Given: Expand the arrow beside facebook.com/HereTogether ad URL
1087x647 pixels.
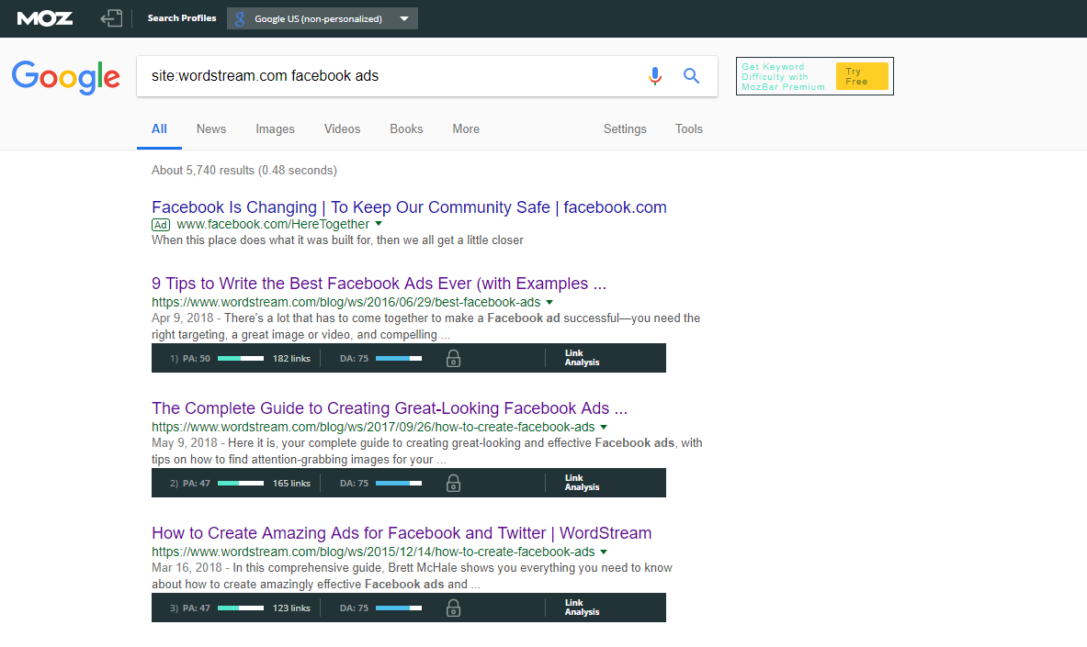Looking at the screenshot, I should click(379, 224).
